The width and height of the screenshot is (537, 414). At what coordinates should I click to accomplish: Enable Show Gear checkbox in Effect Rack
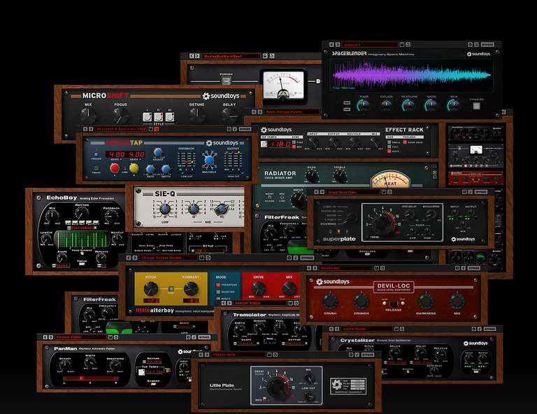404,142
